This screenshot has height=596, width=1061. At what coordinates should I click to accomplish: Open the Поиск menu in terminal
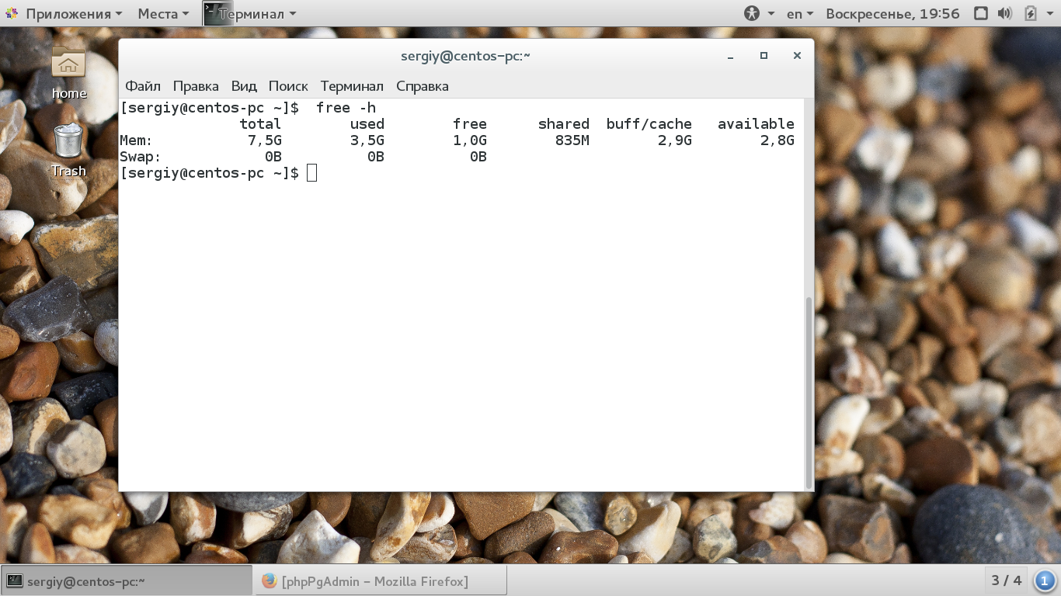tap(288, 86)
